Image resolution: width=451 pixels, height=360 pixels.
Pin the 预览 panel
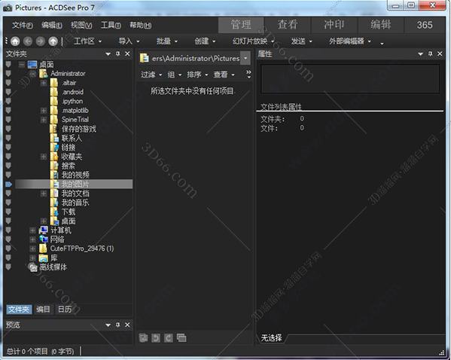tap(118, 325)
